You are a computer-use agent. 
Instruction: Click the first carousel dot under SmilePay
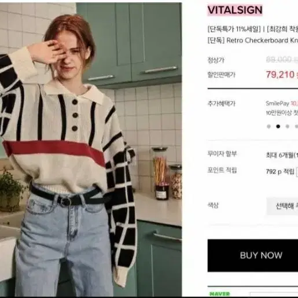coord(268,127)
